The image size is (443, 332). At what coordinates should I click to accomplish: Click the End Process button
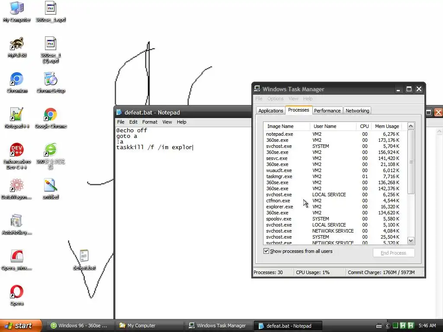pyautogui.click(x=394, y=253)
